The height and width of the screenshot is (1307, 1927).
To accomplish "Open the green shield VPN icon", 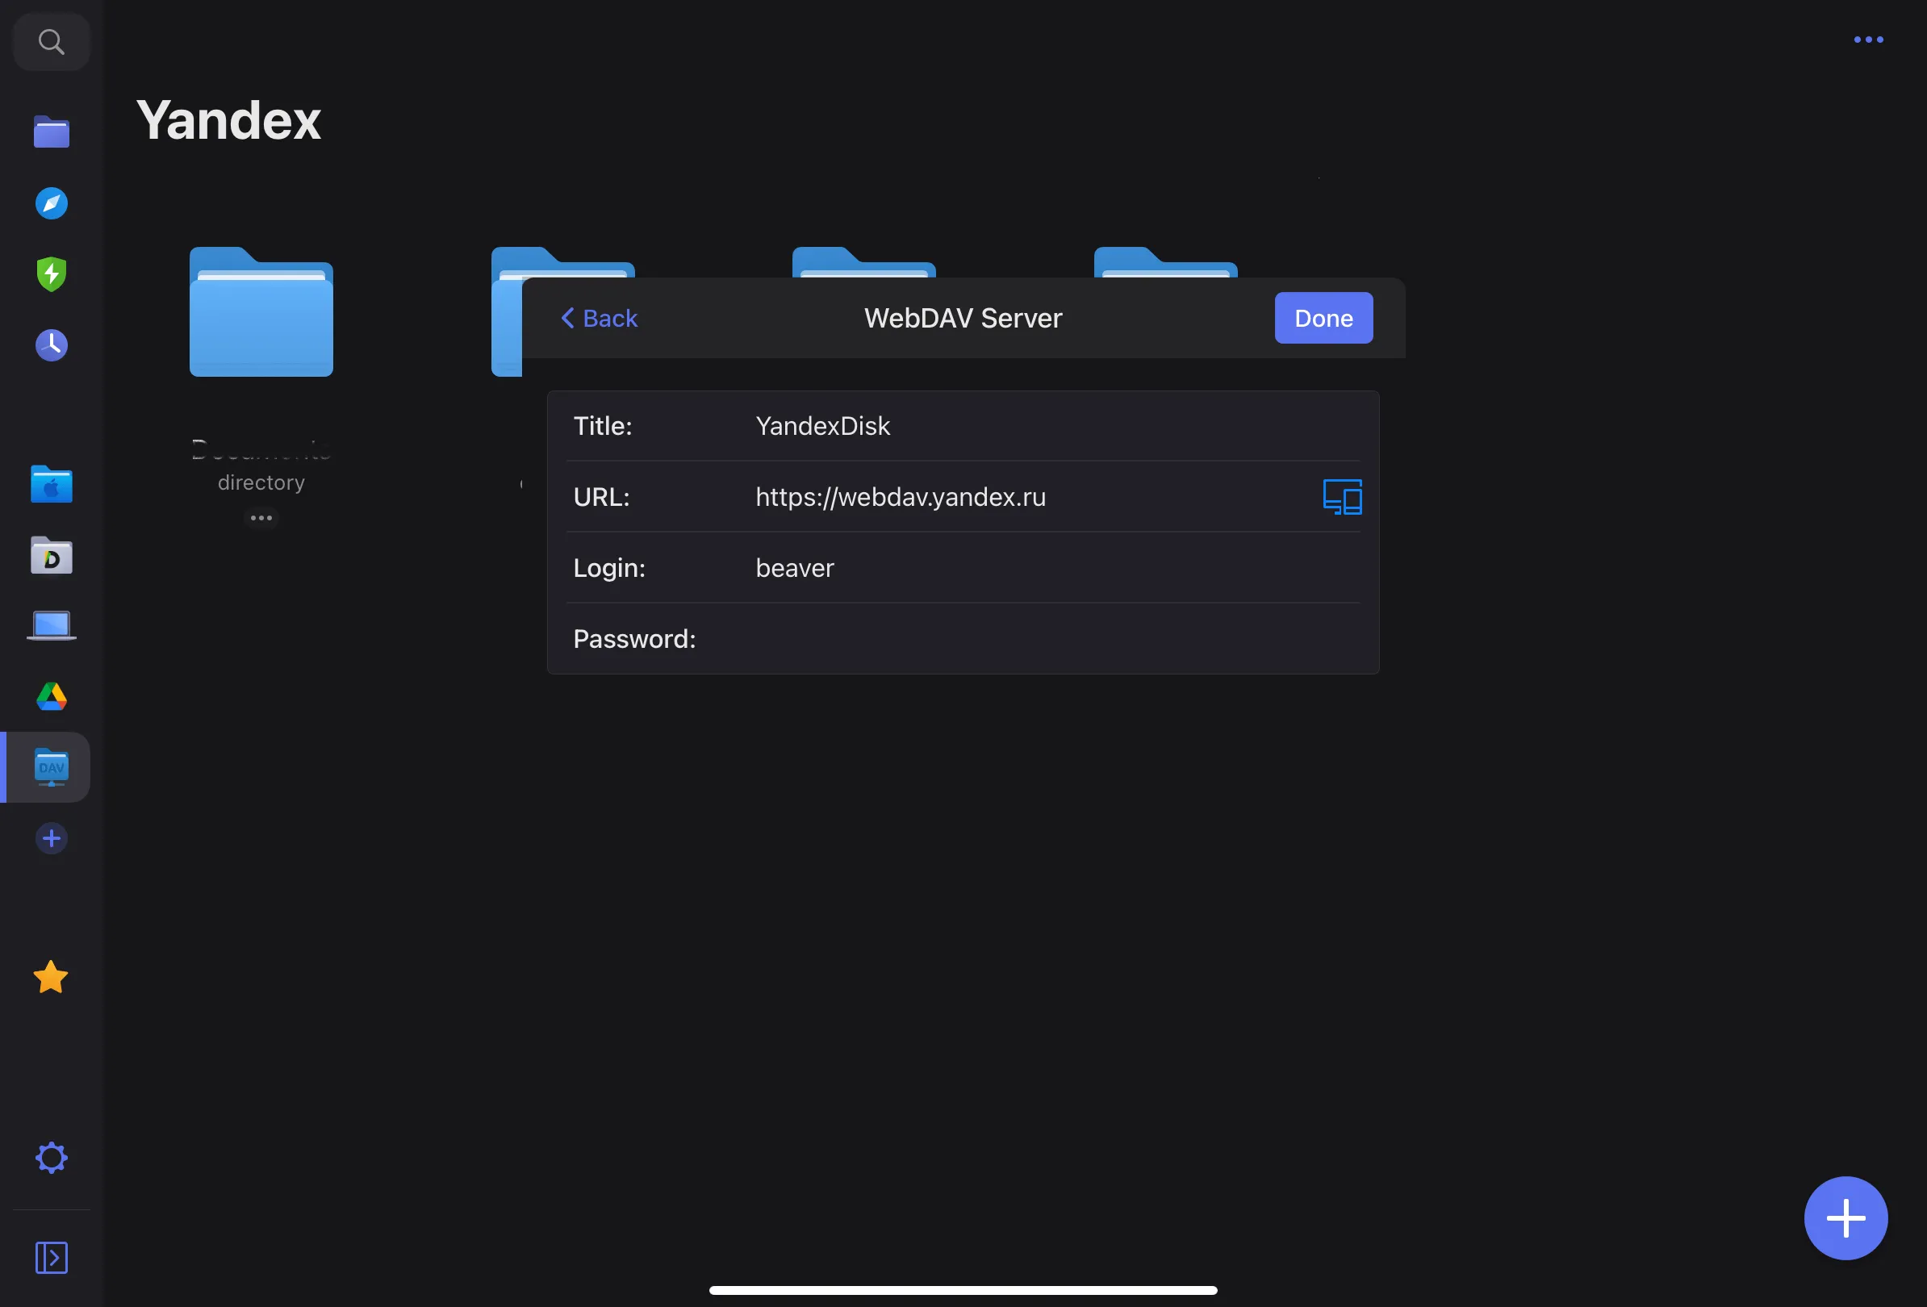I will 52,274.
